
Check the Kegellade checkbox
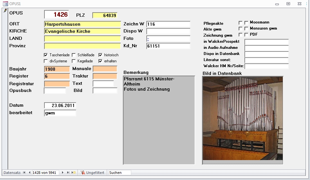74,61
